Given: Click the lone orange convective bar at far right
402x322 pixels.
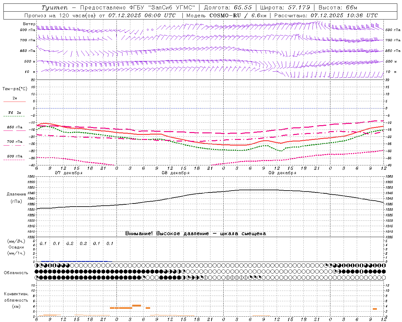Looking at the screenshot, I should 375,309.
